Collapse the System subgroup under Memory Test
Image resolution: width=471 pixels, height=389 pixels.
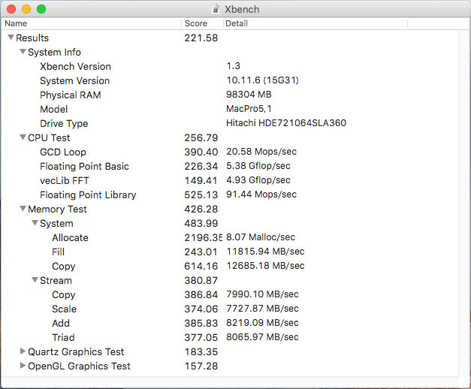click(35, 223)
